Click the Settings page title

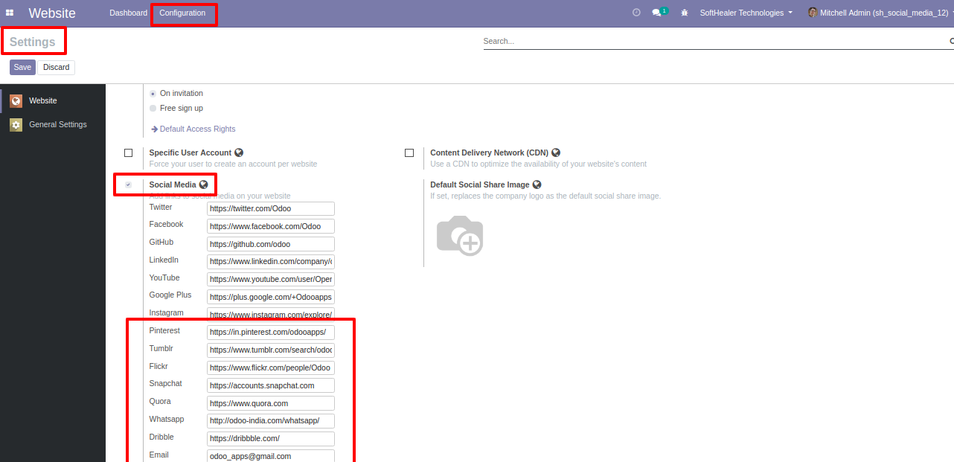coord(33,42)
